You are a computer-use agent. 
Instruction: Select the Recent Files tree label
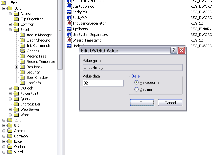36,56
